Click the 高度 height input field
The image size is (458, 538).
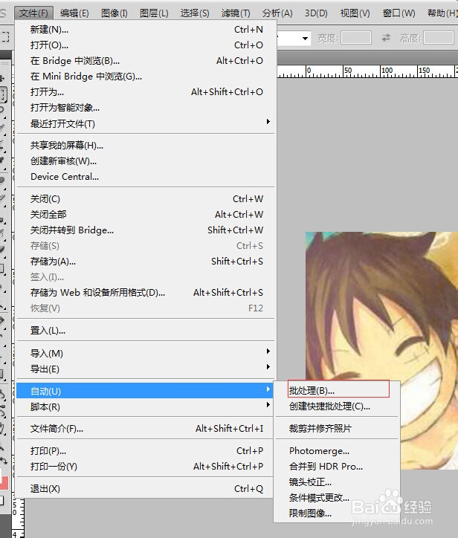439,37
